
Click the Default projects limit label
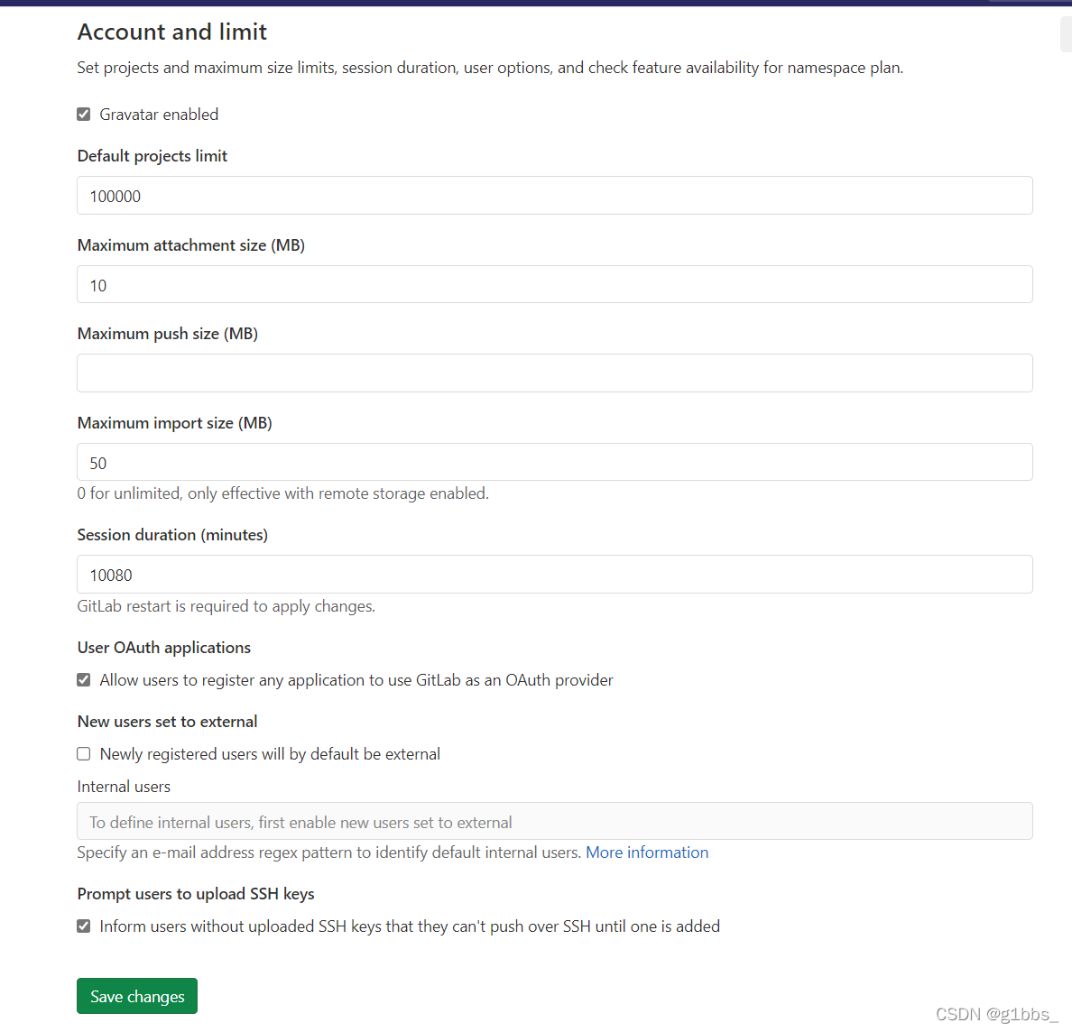tap(152, 156)
